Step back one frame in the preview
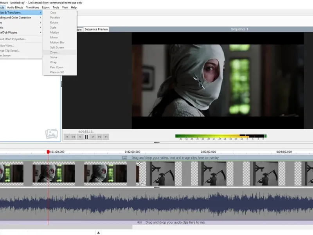The image size is (313, 235). (80, 137)
